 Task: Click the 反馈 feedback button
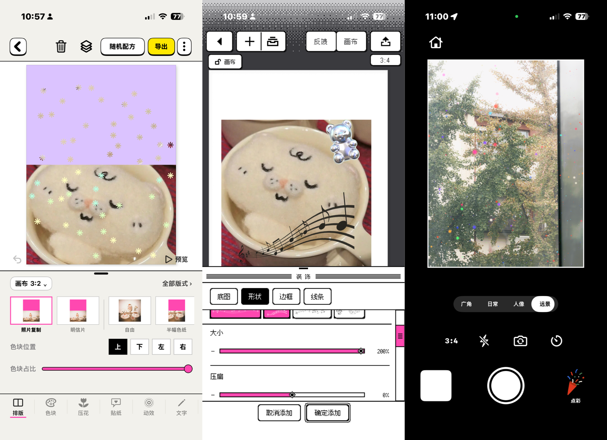[x=321, y=42]
